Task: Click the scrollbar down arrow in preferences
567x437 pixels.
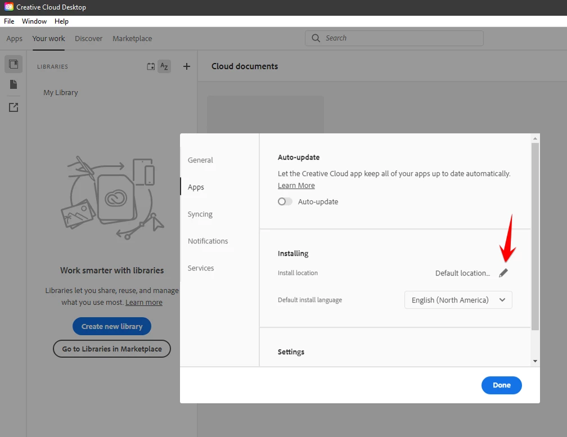Action: (535, 361)
